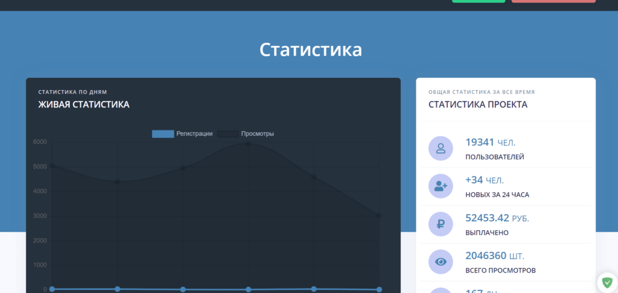
Task: Click the 2046360 ШТ. value
Action: pyautogui.click(x=495, y=256)
